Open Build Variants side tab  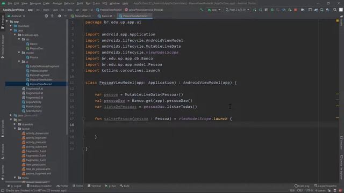(x=3, y=129)
